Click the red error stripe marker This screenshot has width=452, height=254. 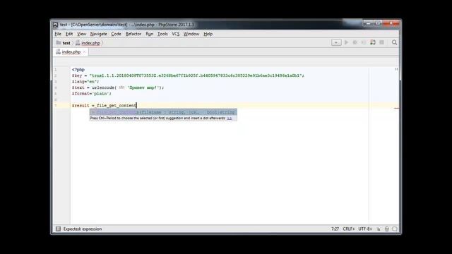pyautogui.click(x=397, y=108)
